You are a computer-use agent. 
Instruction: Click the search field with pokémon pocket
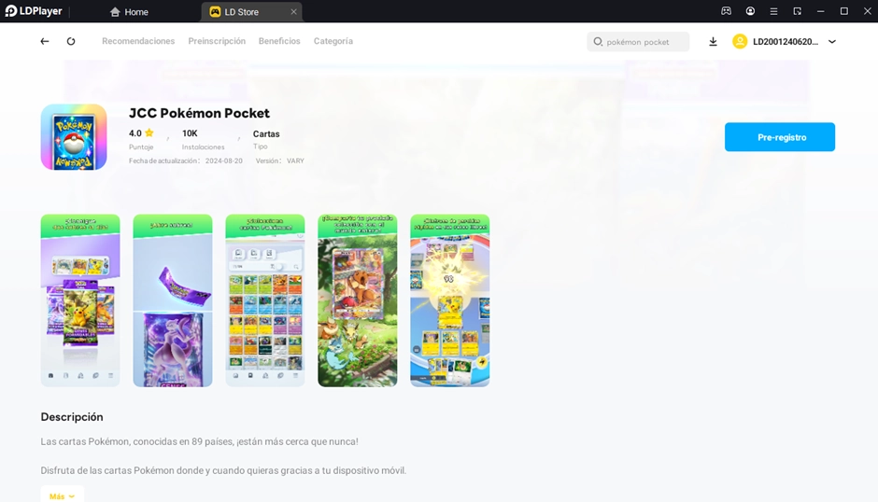pos(638,41)
